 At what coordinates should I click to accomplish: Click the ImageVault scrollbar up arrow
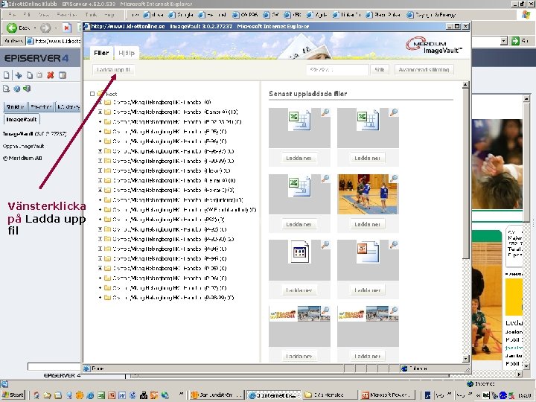pos(465,85)
